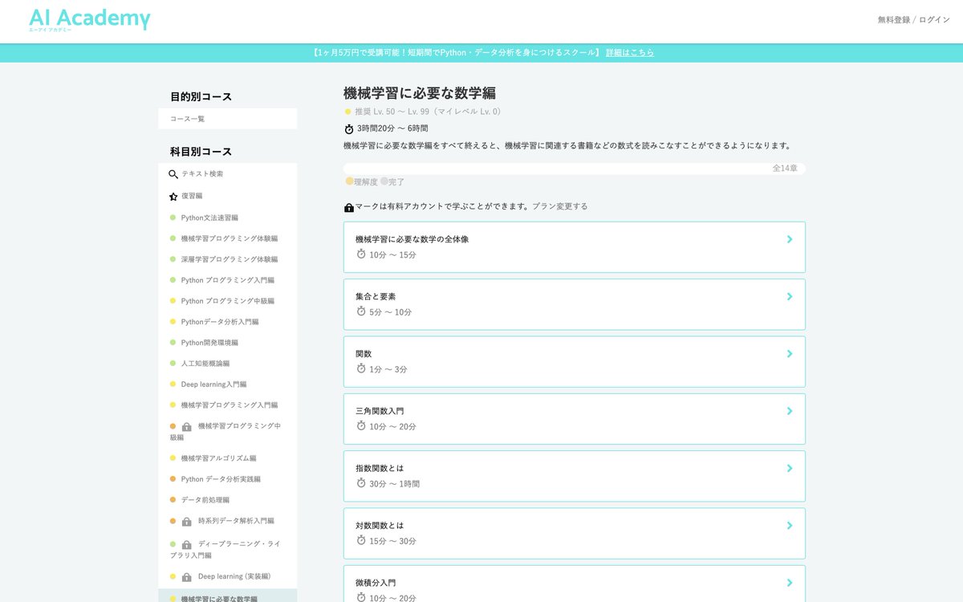The width and height of the screenshot is (963, 602).
Task: Open the 三角関数入門 lesson title
Action: click(x=380, y=411)
